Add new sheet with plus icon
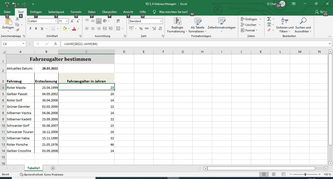The width and height of the screenshot is (333, 179). point(53,168)
